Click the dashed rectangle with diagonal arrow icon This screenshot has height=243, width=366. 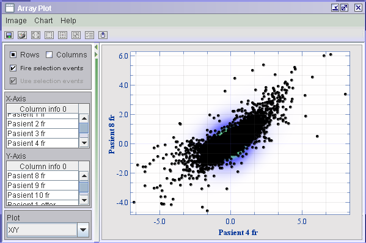[76, 35]
